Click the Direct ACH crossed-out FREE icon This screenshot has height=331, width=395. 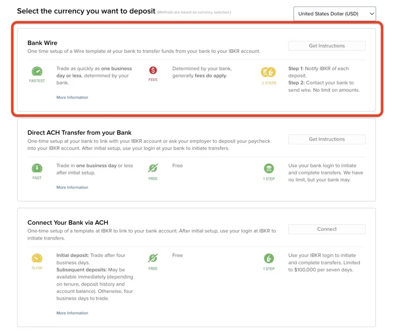[x=153, y=168]
